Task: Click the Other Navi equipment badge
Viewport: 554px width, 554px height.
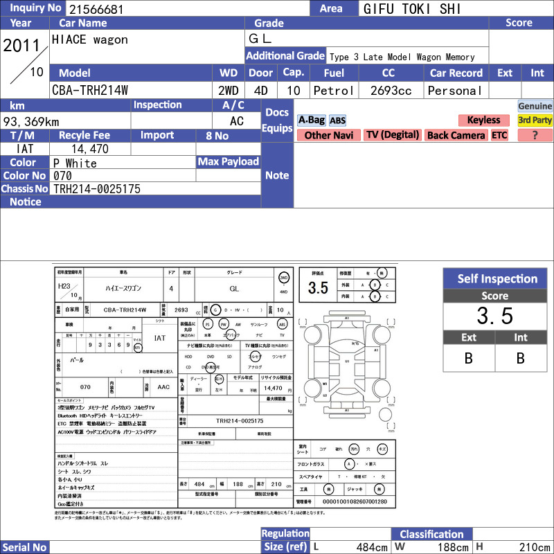Action: [x=328, y=135]
